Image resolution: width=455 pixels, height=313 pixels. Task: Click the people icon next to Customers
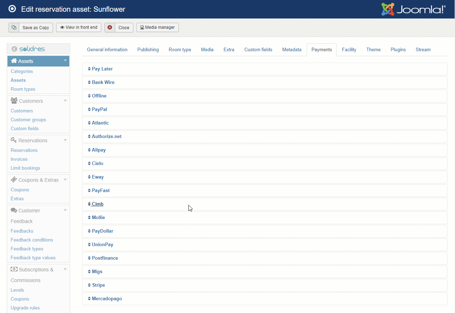(x=14, y=101)
